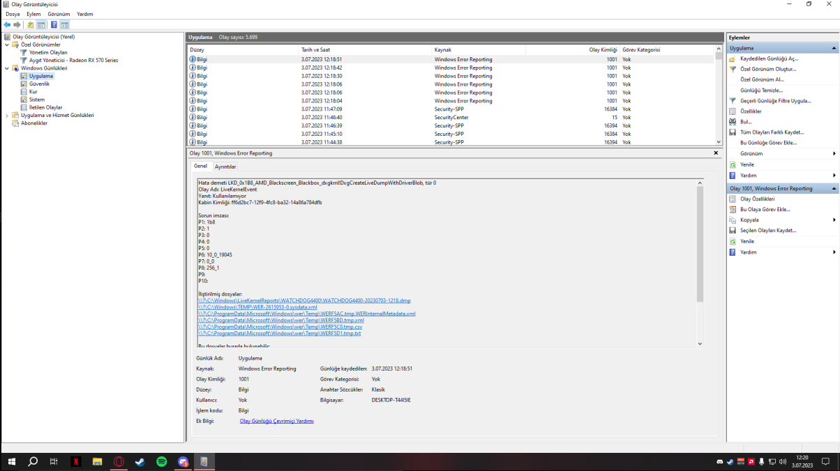
Task: Click Yenile under Olay 1001 actions section
Action: pyautogui.click(x=747, y=241)
